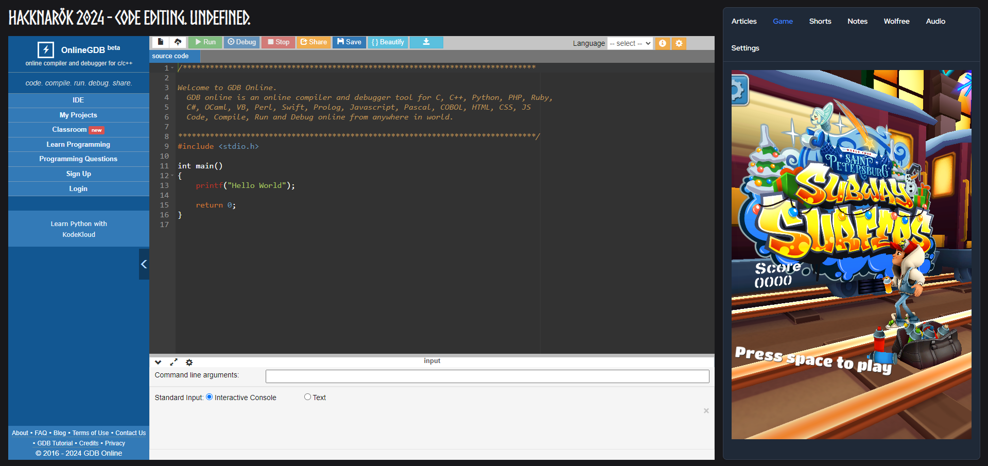Image resolution: width=988 pixels, height=466 pixels.
Task: Start debugging with the Debug button
Action: tap(241, 42)
